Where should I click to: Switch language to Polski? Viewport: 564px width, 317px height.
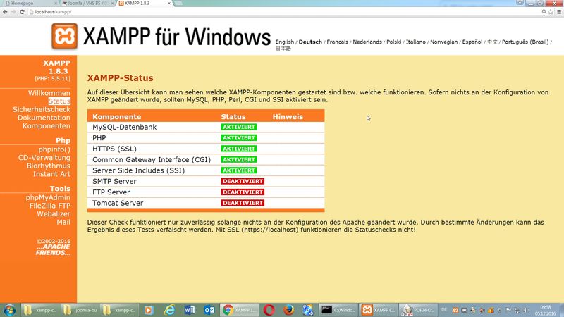[393, 42]
